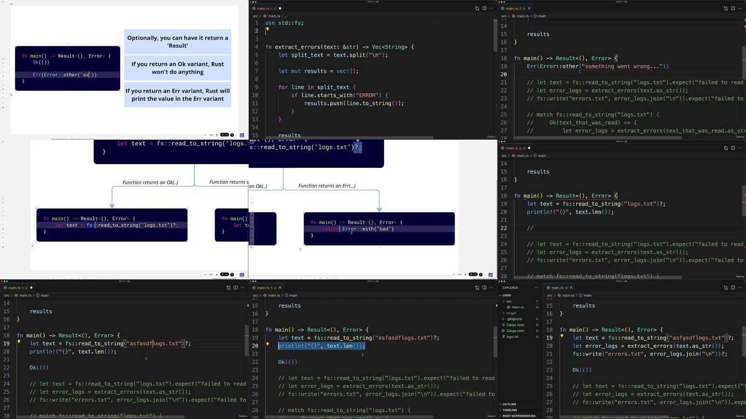Split the 'something went wrong' editor

pos(732,8)
